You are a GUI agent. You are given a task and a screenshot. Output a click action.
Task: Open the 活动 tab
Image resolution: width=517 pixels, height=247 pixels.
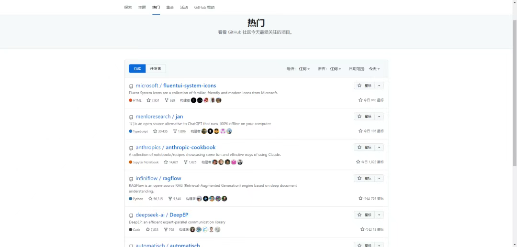coord(184,7)
